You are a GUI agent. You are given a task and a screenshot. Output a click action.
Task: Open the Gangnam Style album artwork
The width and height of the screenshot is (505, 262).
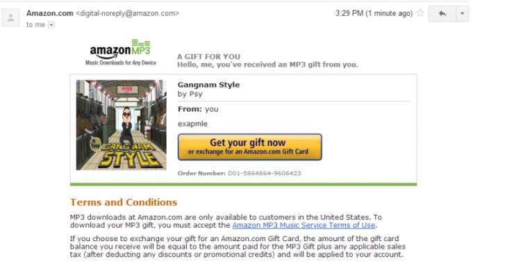pos(122,124)
